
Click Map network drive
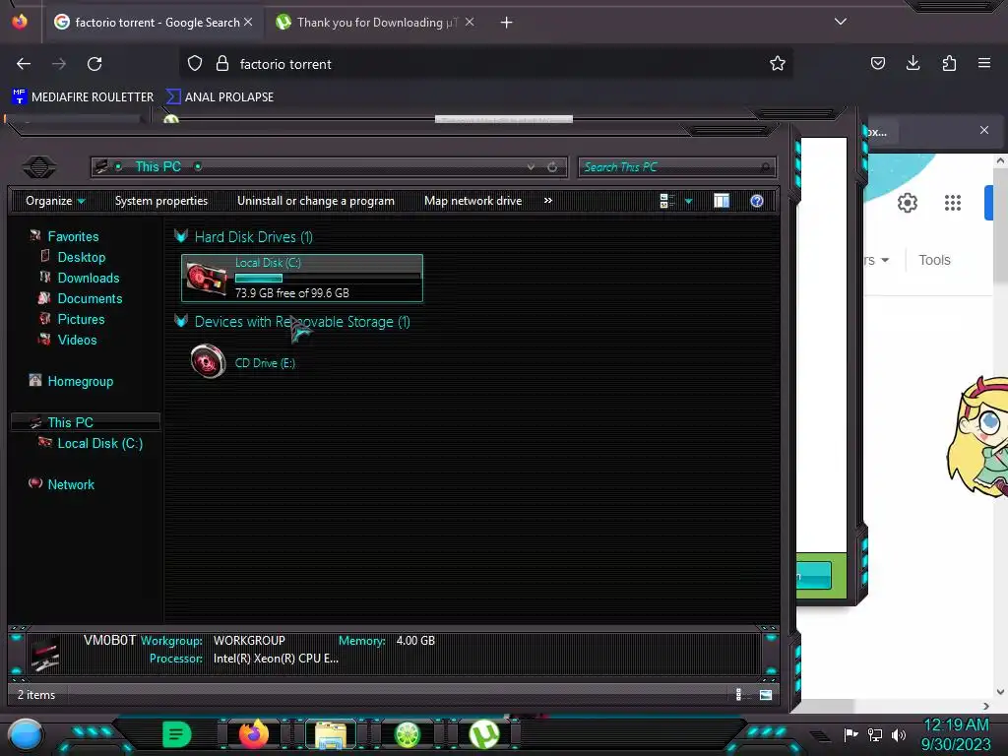pyautogui.click(x=473, y=201)
